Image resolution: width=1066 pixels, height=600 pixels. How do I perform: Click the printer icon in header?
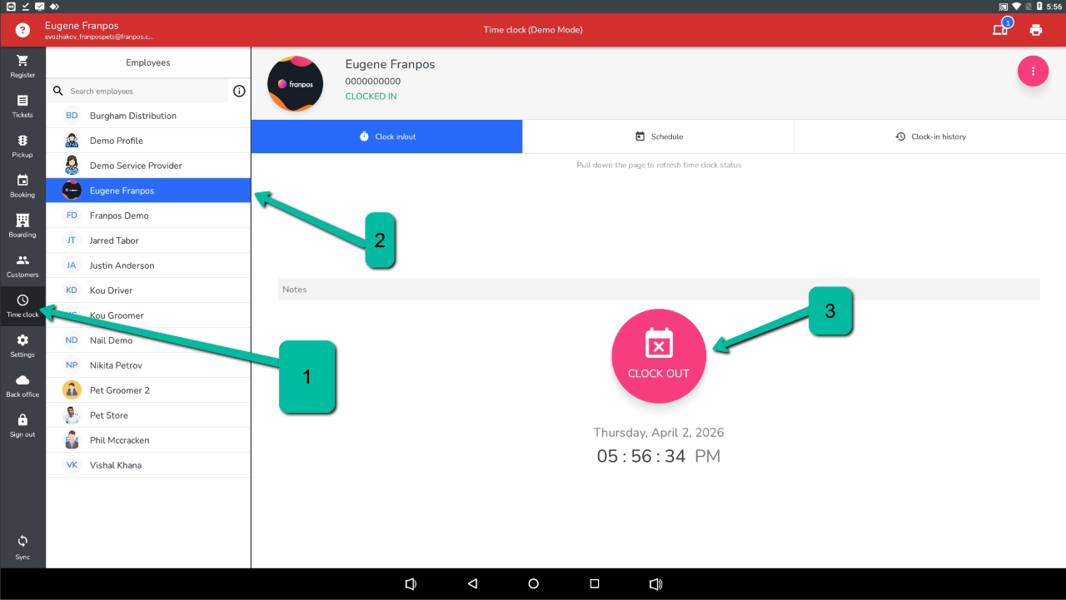pyautogui.click(x=1035, y=30)
